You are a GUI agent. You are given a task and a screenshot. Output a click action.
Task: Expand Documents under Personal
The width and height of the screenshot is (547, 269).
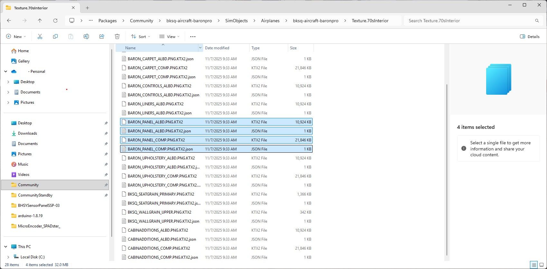[8, 92]
